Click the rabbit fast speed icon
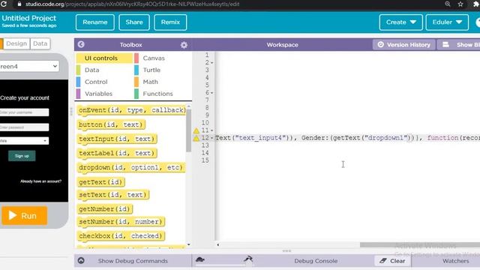 click(x=248, y=259)
